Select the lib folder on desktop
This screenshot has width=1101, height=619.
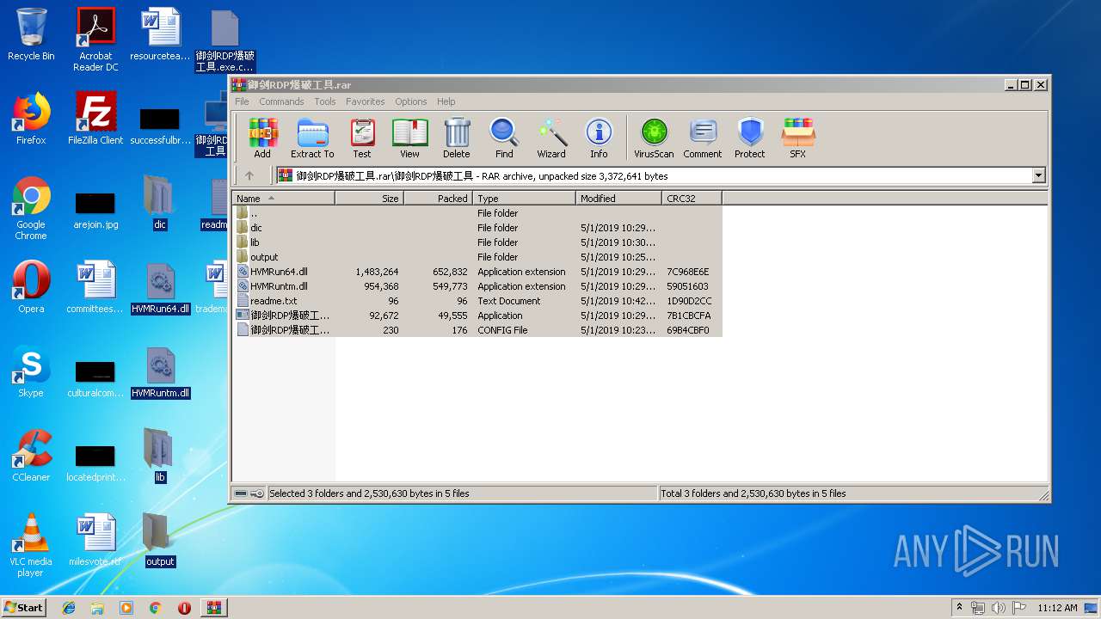[x=160, y=456]
